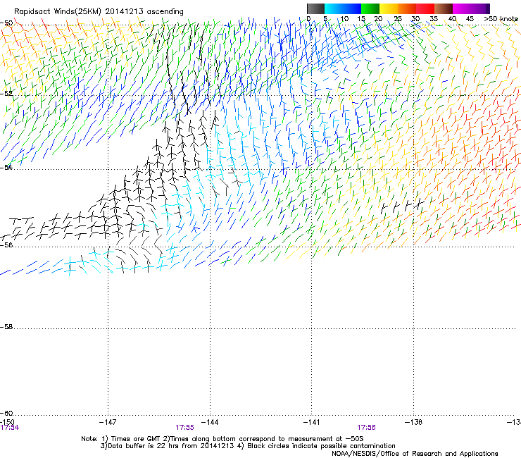The width and height of the screenshot is (521, 458).
Task: Click the brown 35-40 knots legend swatch
Action: point(444,8)
